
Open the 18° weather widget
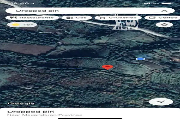(x=22, y=25)
